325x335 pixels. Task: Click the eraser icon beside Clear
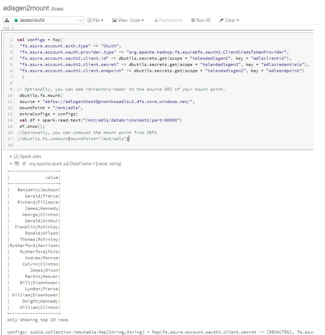(221, 20)
